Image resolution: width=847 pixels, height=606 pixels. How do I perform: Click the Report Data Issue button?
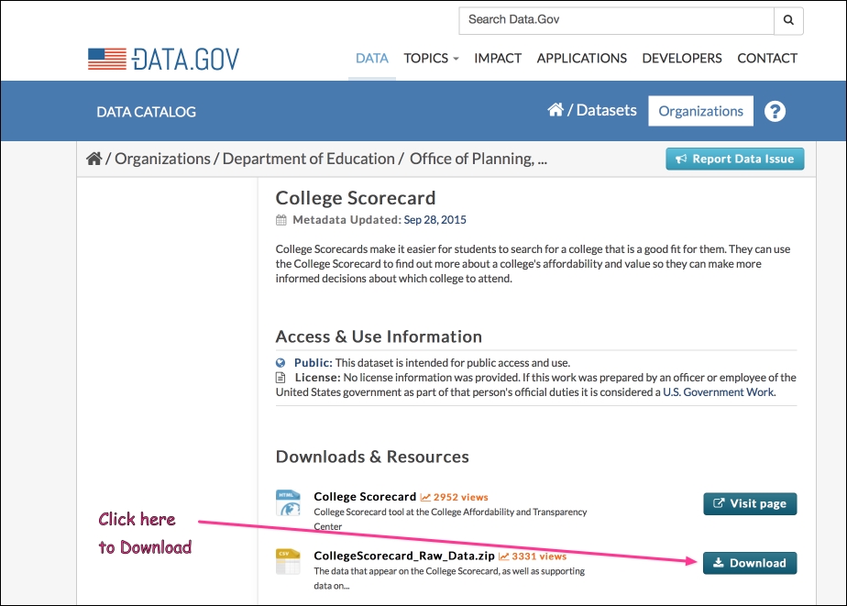[x=734, y=159]
